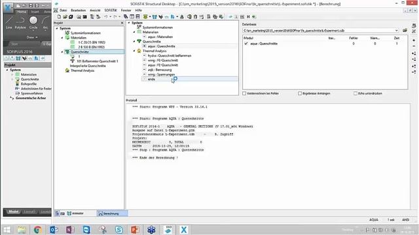Click the Open file toolbar icon

[x=65, y=17]
